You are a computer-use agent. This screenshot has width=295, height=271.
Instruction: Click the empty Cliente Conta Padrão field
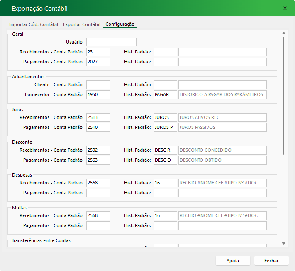pyautogui.click(x=98, y=85)
